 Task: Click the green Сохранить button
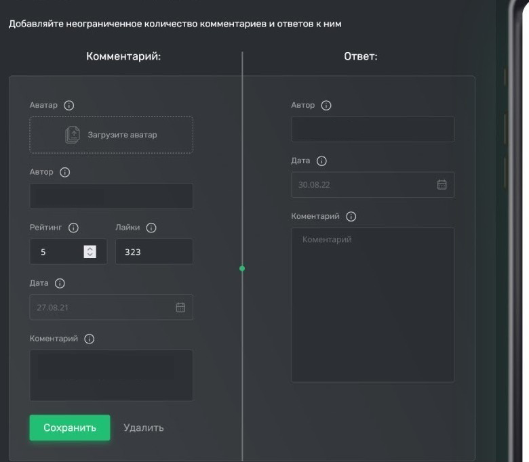click(70, 427)
